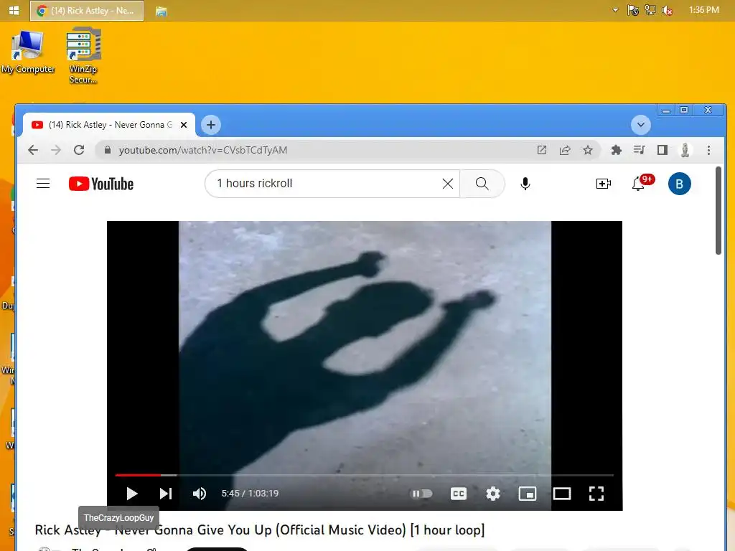Share this page from the address bar
Viewport: 735px width, 551px height.
[565, 150]
